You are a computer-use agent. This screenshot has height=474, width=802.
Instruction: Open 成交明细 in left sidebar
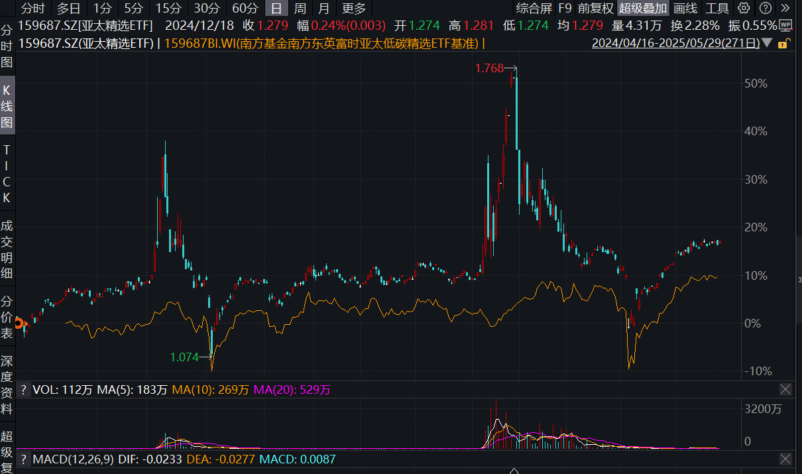point(7,249)
